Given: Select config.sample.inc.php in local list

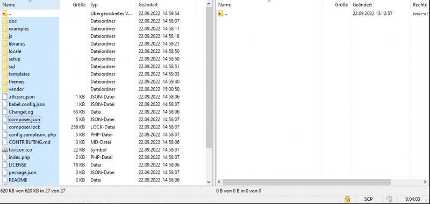Looking at the screenshot, I should (32, 134).
